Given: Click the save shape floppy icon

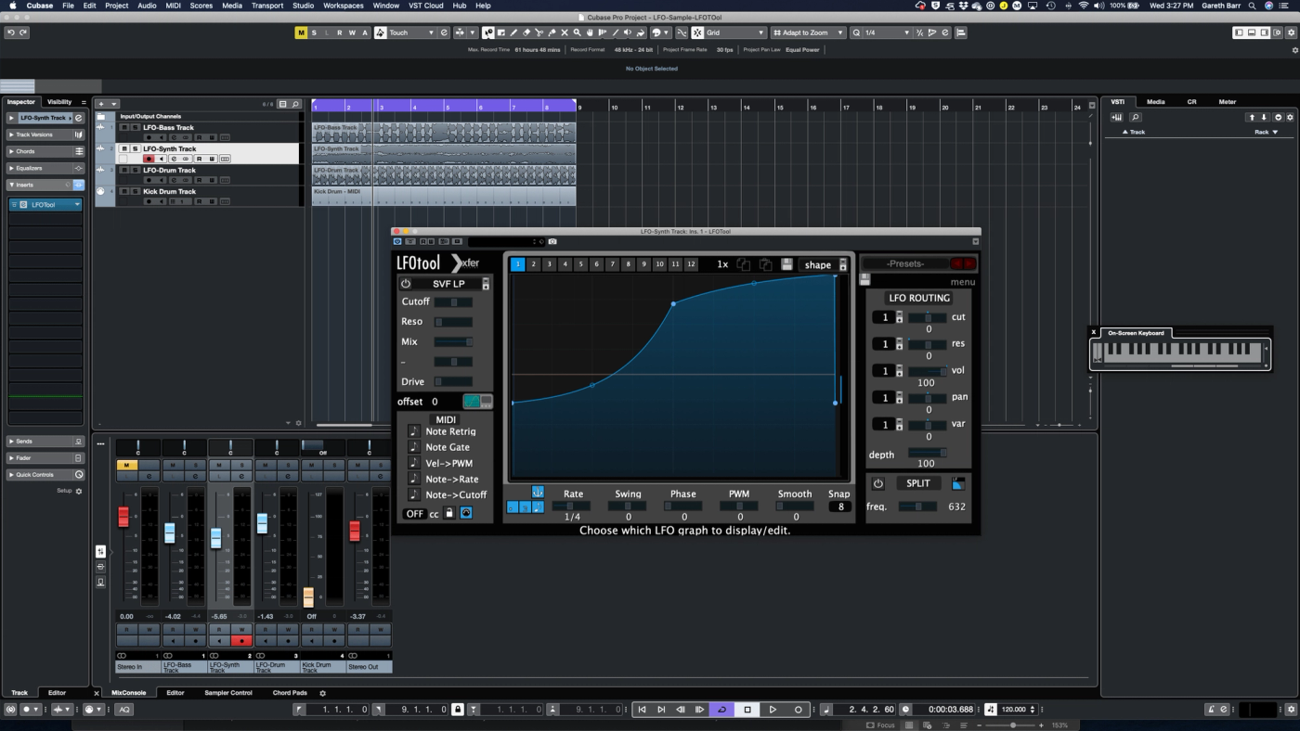Looking at the screenshot, I should [786, 264].
